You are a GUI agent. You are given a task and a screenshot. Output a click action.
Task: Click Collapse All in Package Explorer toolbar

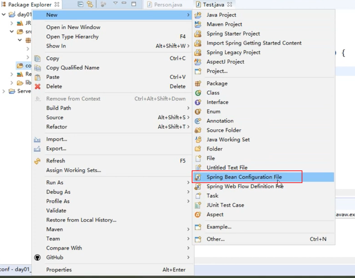point(80,4)
